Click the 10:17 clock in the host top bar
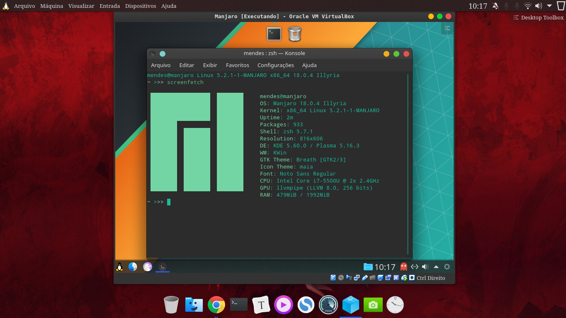The image size is (566, 318). (478, 6)
